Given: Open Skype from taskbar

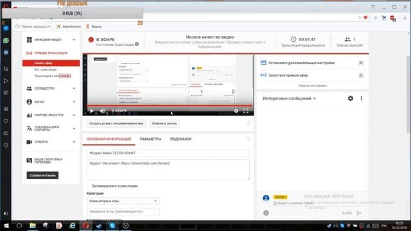Looking at the screenshot, I should point(112,225).
